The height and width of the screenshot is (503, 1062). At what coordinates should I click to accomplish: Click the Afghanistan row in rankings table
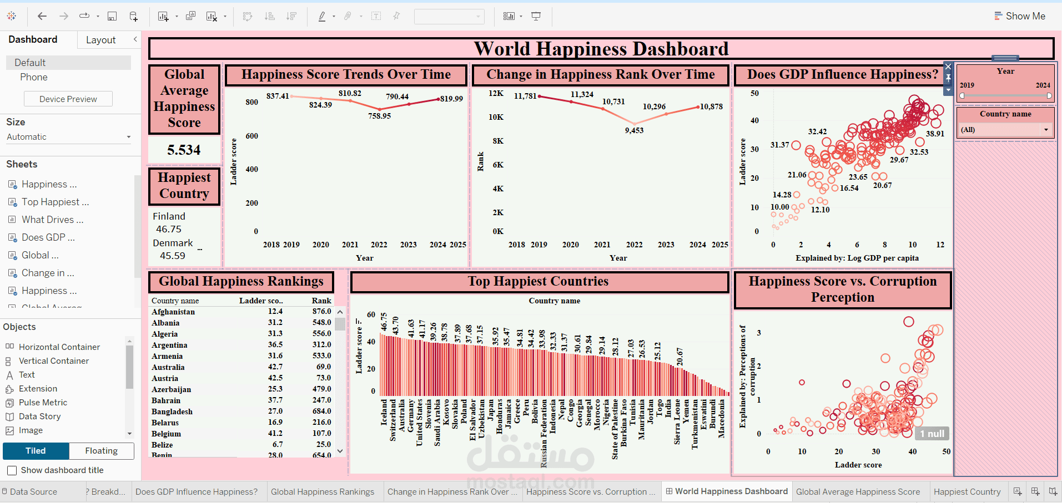[x=241, y=312]
